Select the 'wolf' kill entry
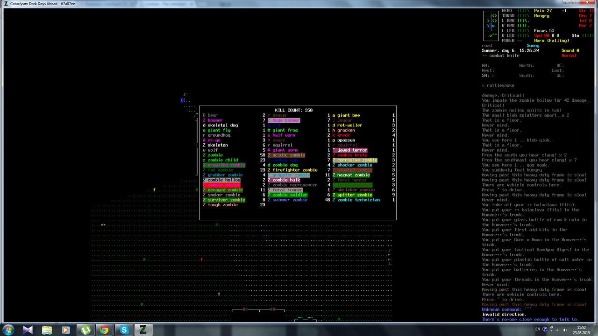 210,150
